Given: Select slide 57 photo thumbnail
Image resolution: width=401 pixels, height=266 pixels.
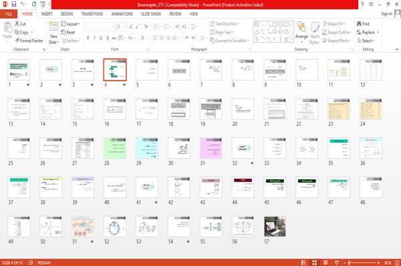Looking at the screenshot, I should (x=275, y=227).
